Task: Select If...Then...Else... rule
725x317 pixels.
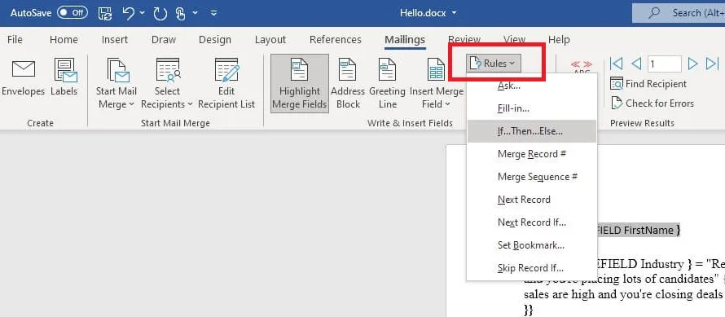Action: (532, 131)
